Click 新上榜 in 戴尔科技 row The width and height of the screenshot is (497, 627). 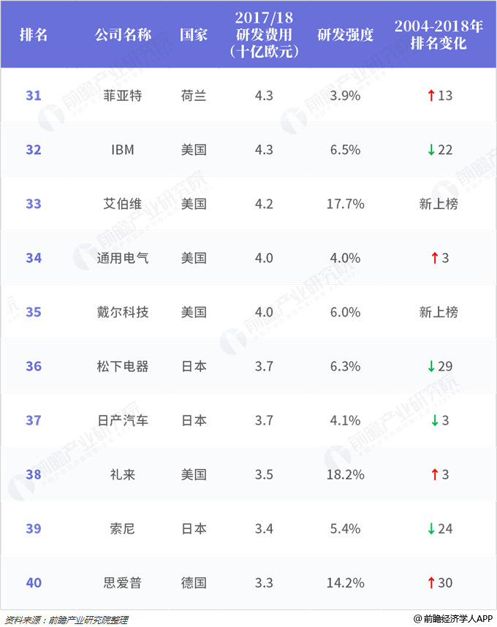point(439,312)
